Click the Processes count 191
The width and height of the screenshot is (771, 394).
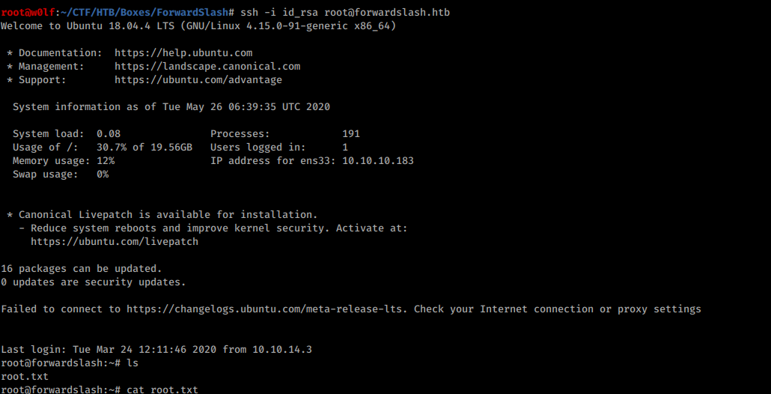351,134
